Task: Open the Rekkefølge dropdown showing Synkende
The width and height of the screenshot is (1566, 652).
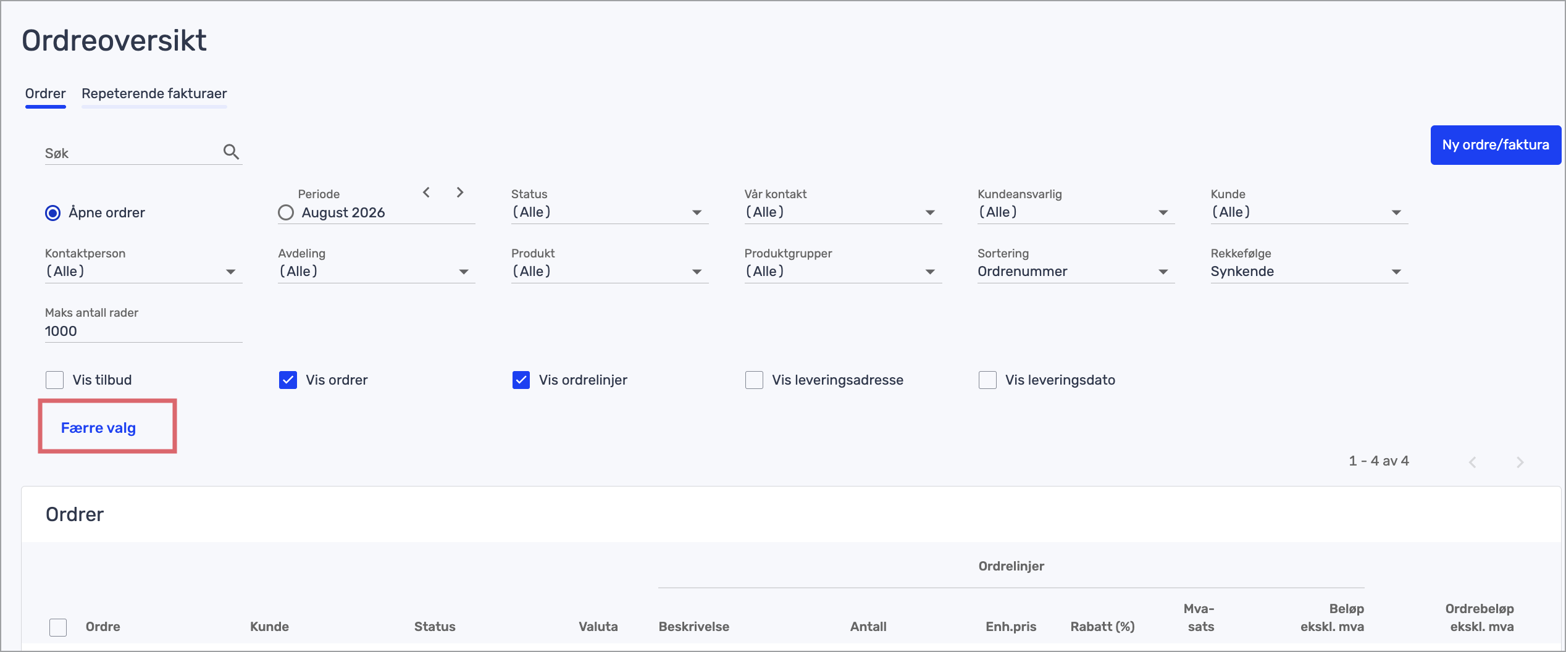Action: pyautogui.click(x=1309, y=272)
